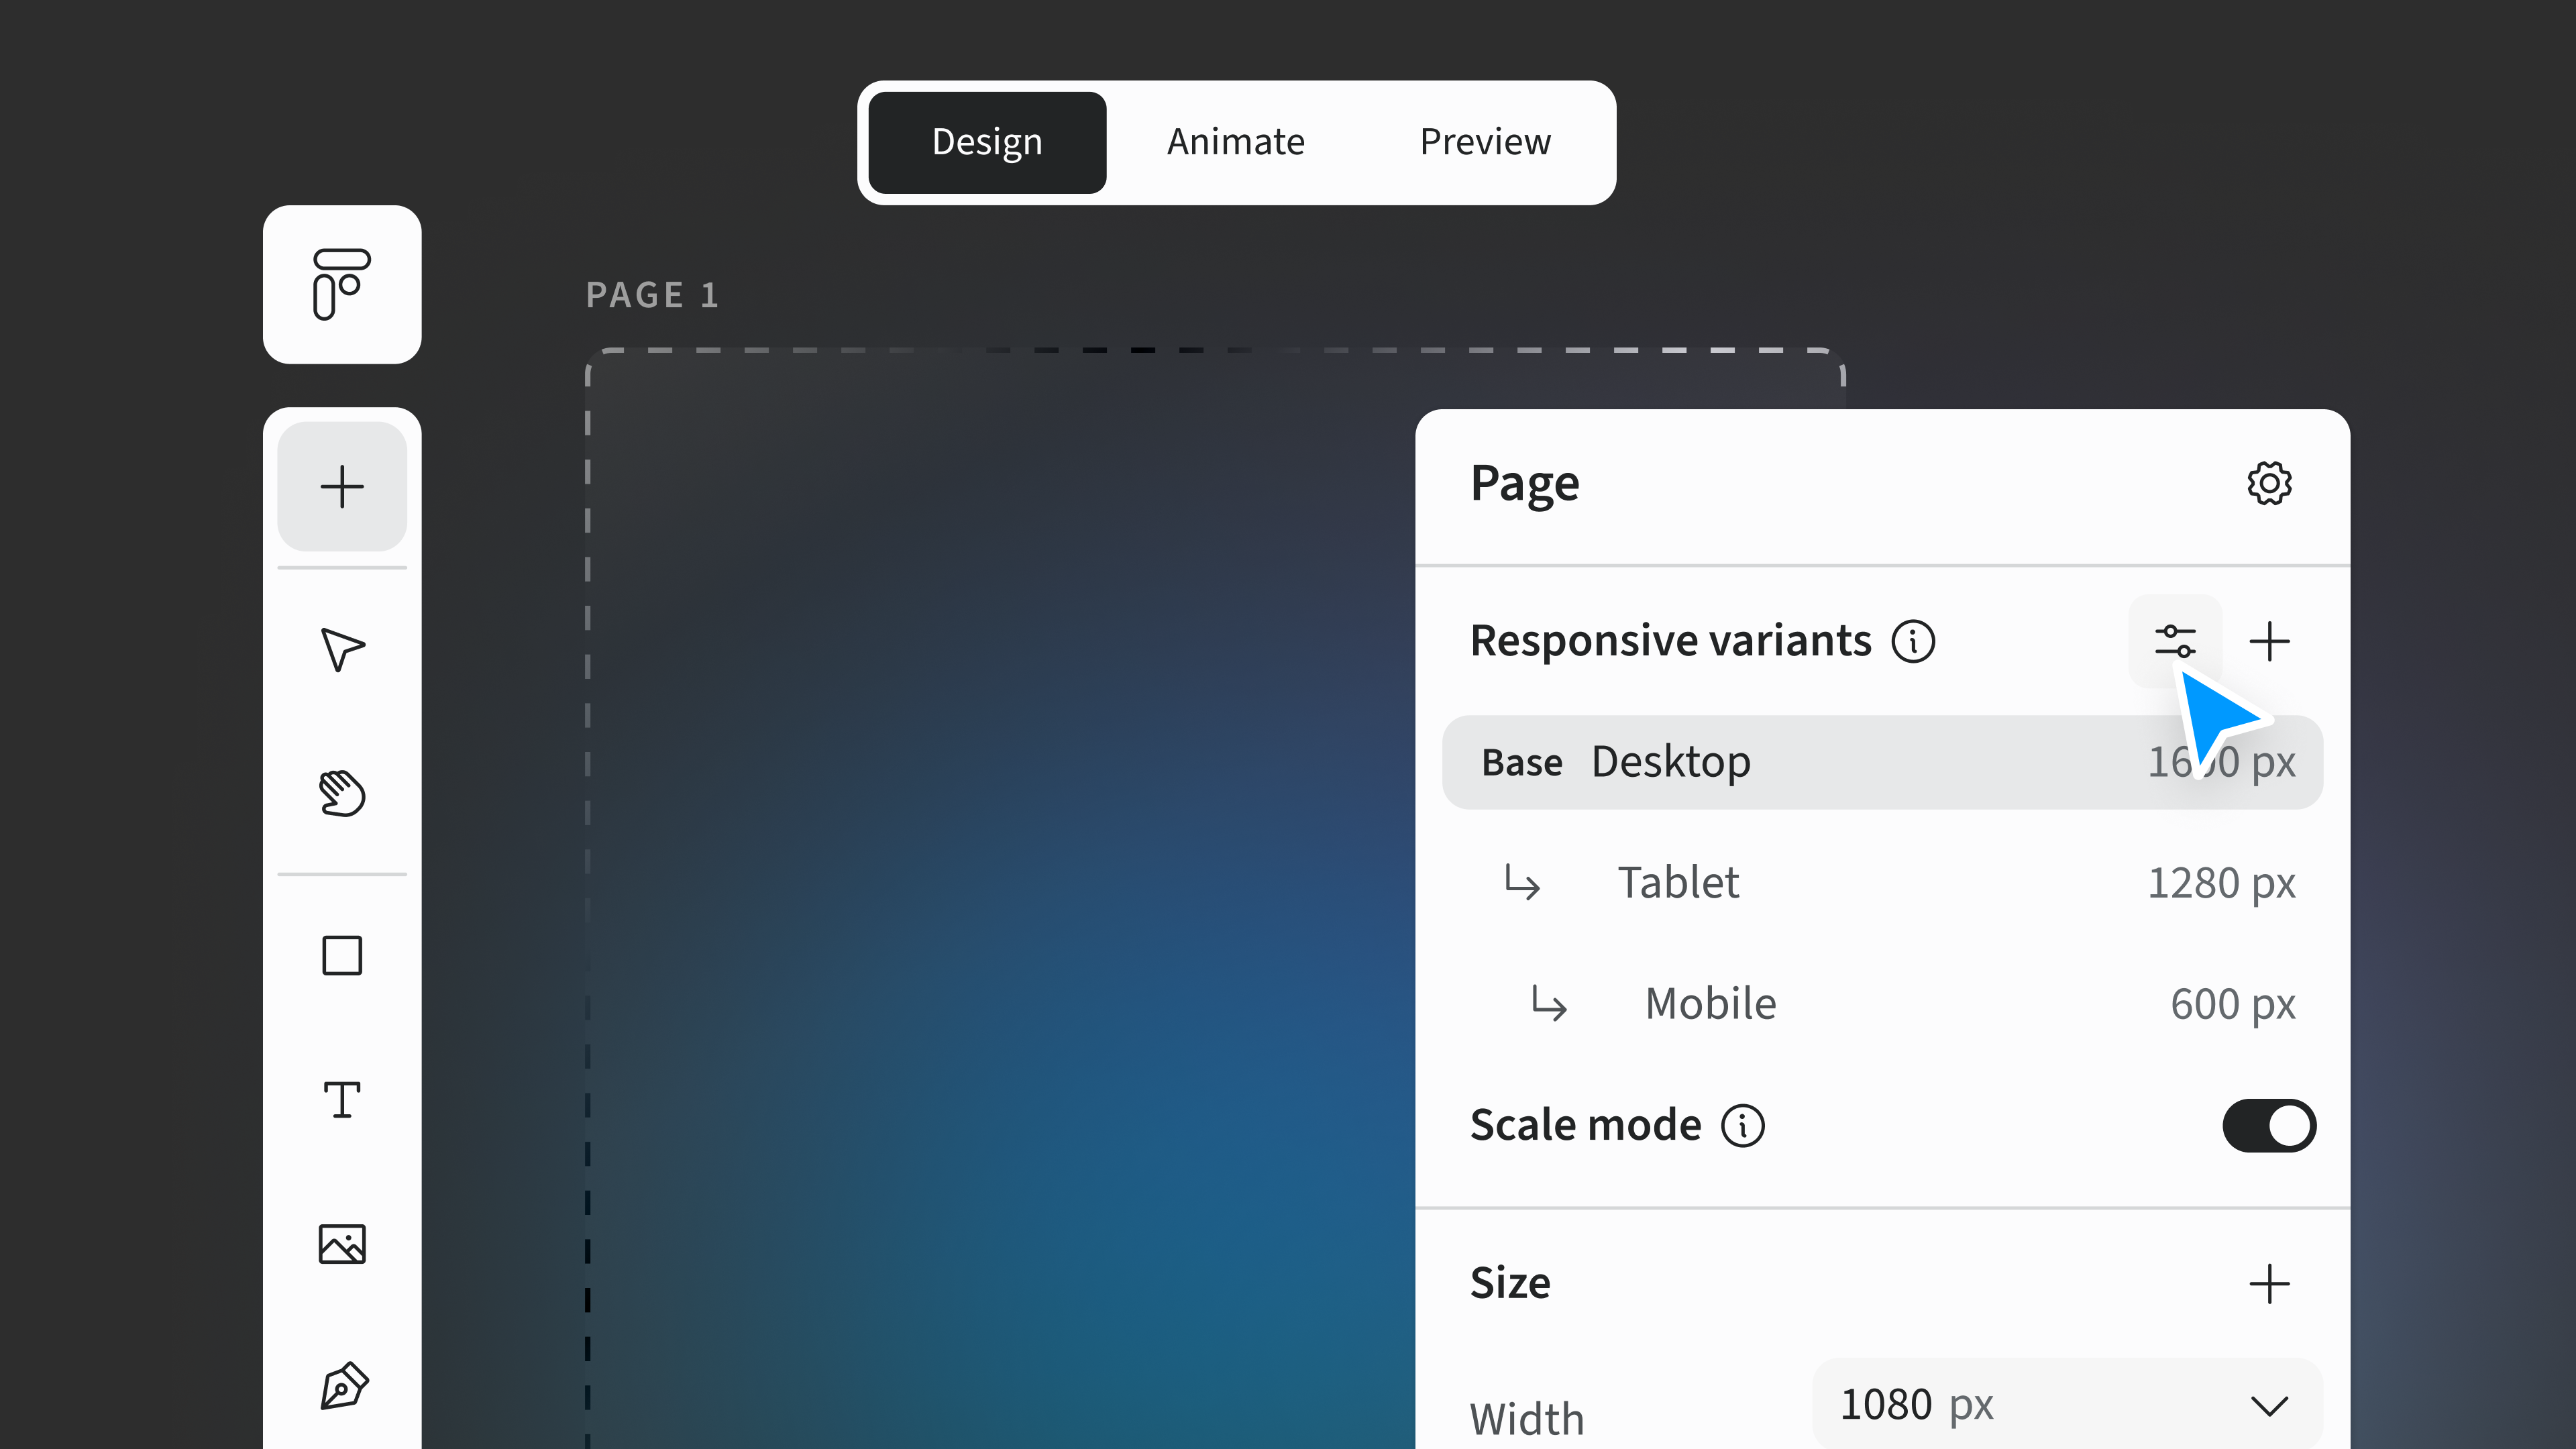Show info about Scale mode
Viewport: 2576px width, 1449px height.
coord(1743,1126)
